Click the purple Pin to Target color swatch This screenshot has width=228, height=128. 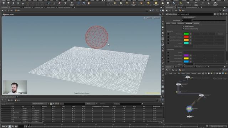pos(186,55)
